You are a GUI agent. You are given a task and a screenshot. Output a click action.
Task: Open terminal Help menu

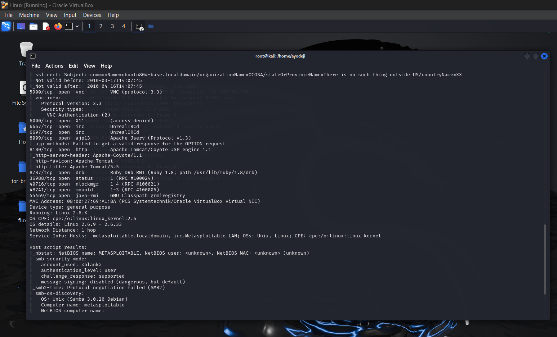tap(106, 66)
